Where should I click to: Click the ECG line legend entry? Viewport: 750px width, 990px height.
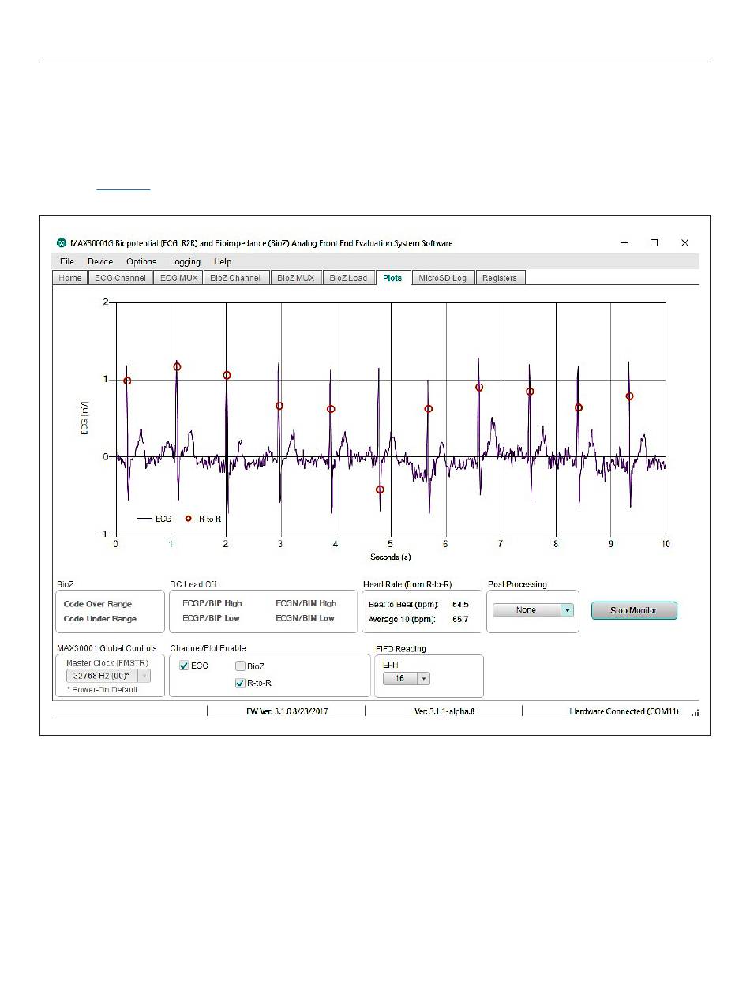(x=154, y=519)
